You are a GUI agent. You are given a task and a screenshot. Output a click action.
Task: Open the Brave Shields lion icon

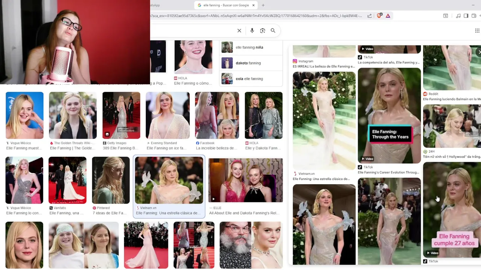point(379,16)
